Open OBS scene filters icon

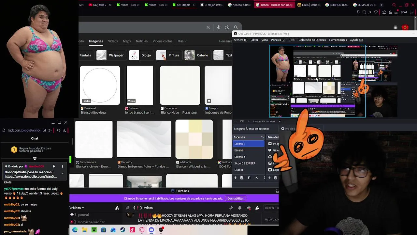[x=249, y=178]
